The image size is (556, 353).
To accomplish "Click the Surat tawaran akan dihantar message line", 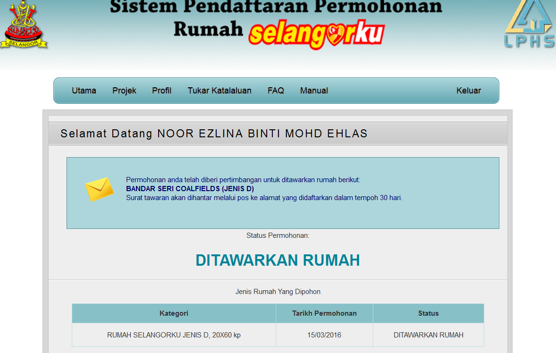I will pos(264,198).
